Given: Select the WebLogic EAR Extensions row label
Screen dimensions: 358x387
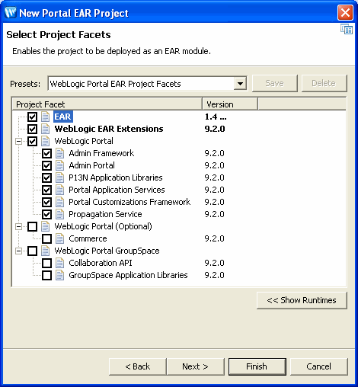Looking at the screenshot, I should click(x=109, y=129).
